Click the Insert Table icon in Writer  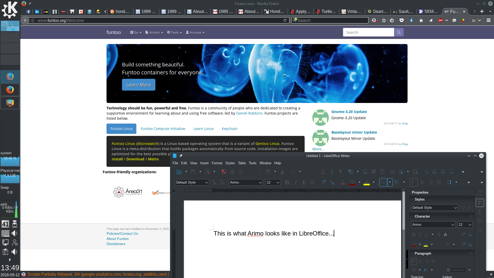[351, 172]
